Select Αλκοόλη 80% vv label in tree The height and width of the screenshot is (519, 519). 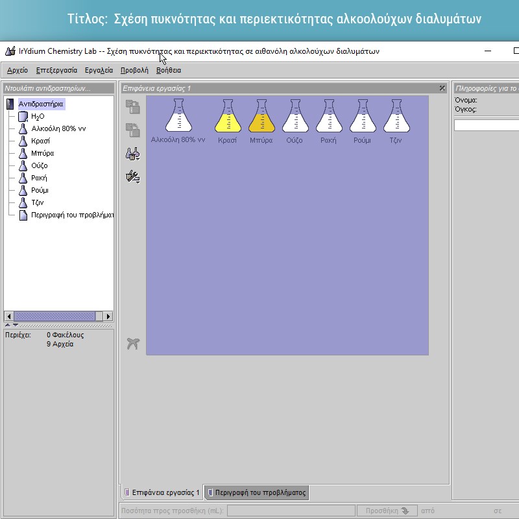pos(58,128)
